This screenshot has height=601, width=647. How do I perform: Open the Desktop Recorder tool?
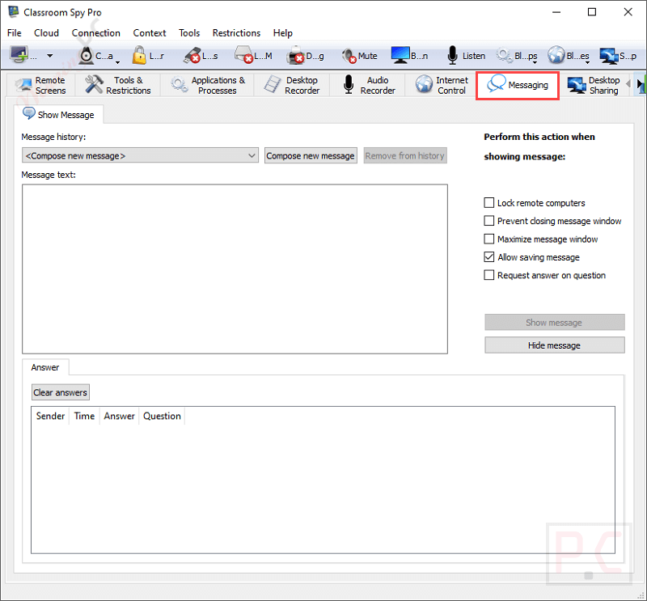[295, 84]
